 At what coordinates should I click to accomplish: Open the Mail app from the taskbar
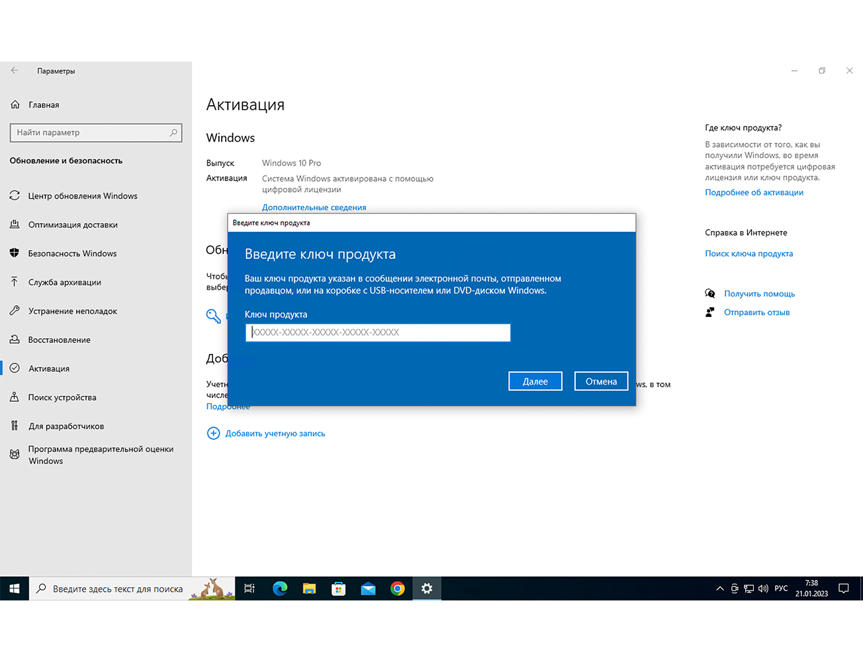pos(368,589)
